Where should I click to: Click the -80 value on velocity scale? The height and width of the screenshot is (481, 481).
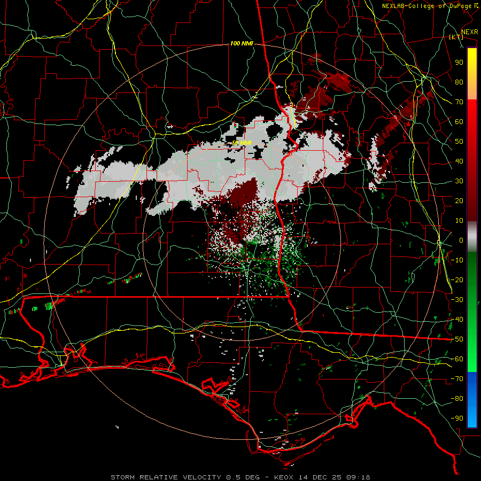(457, 399)
